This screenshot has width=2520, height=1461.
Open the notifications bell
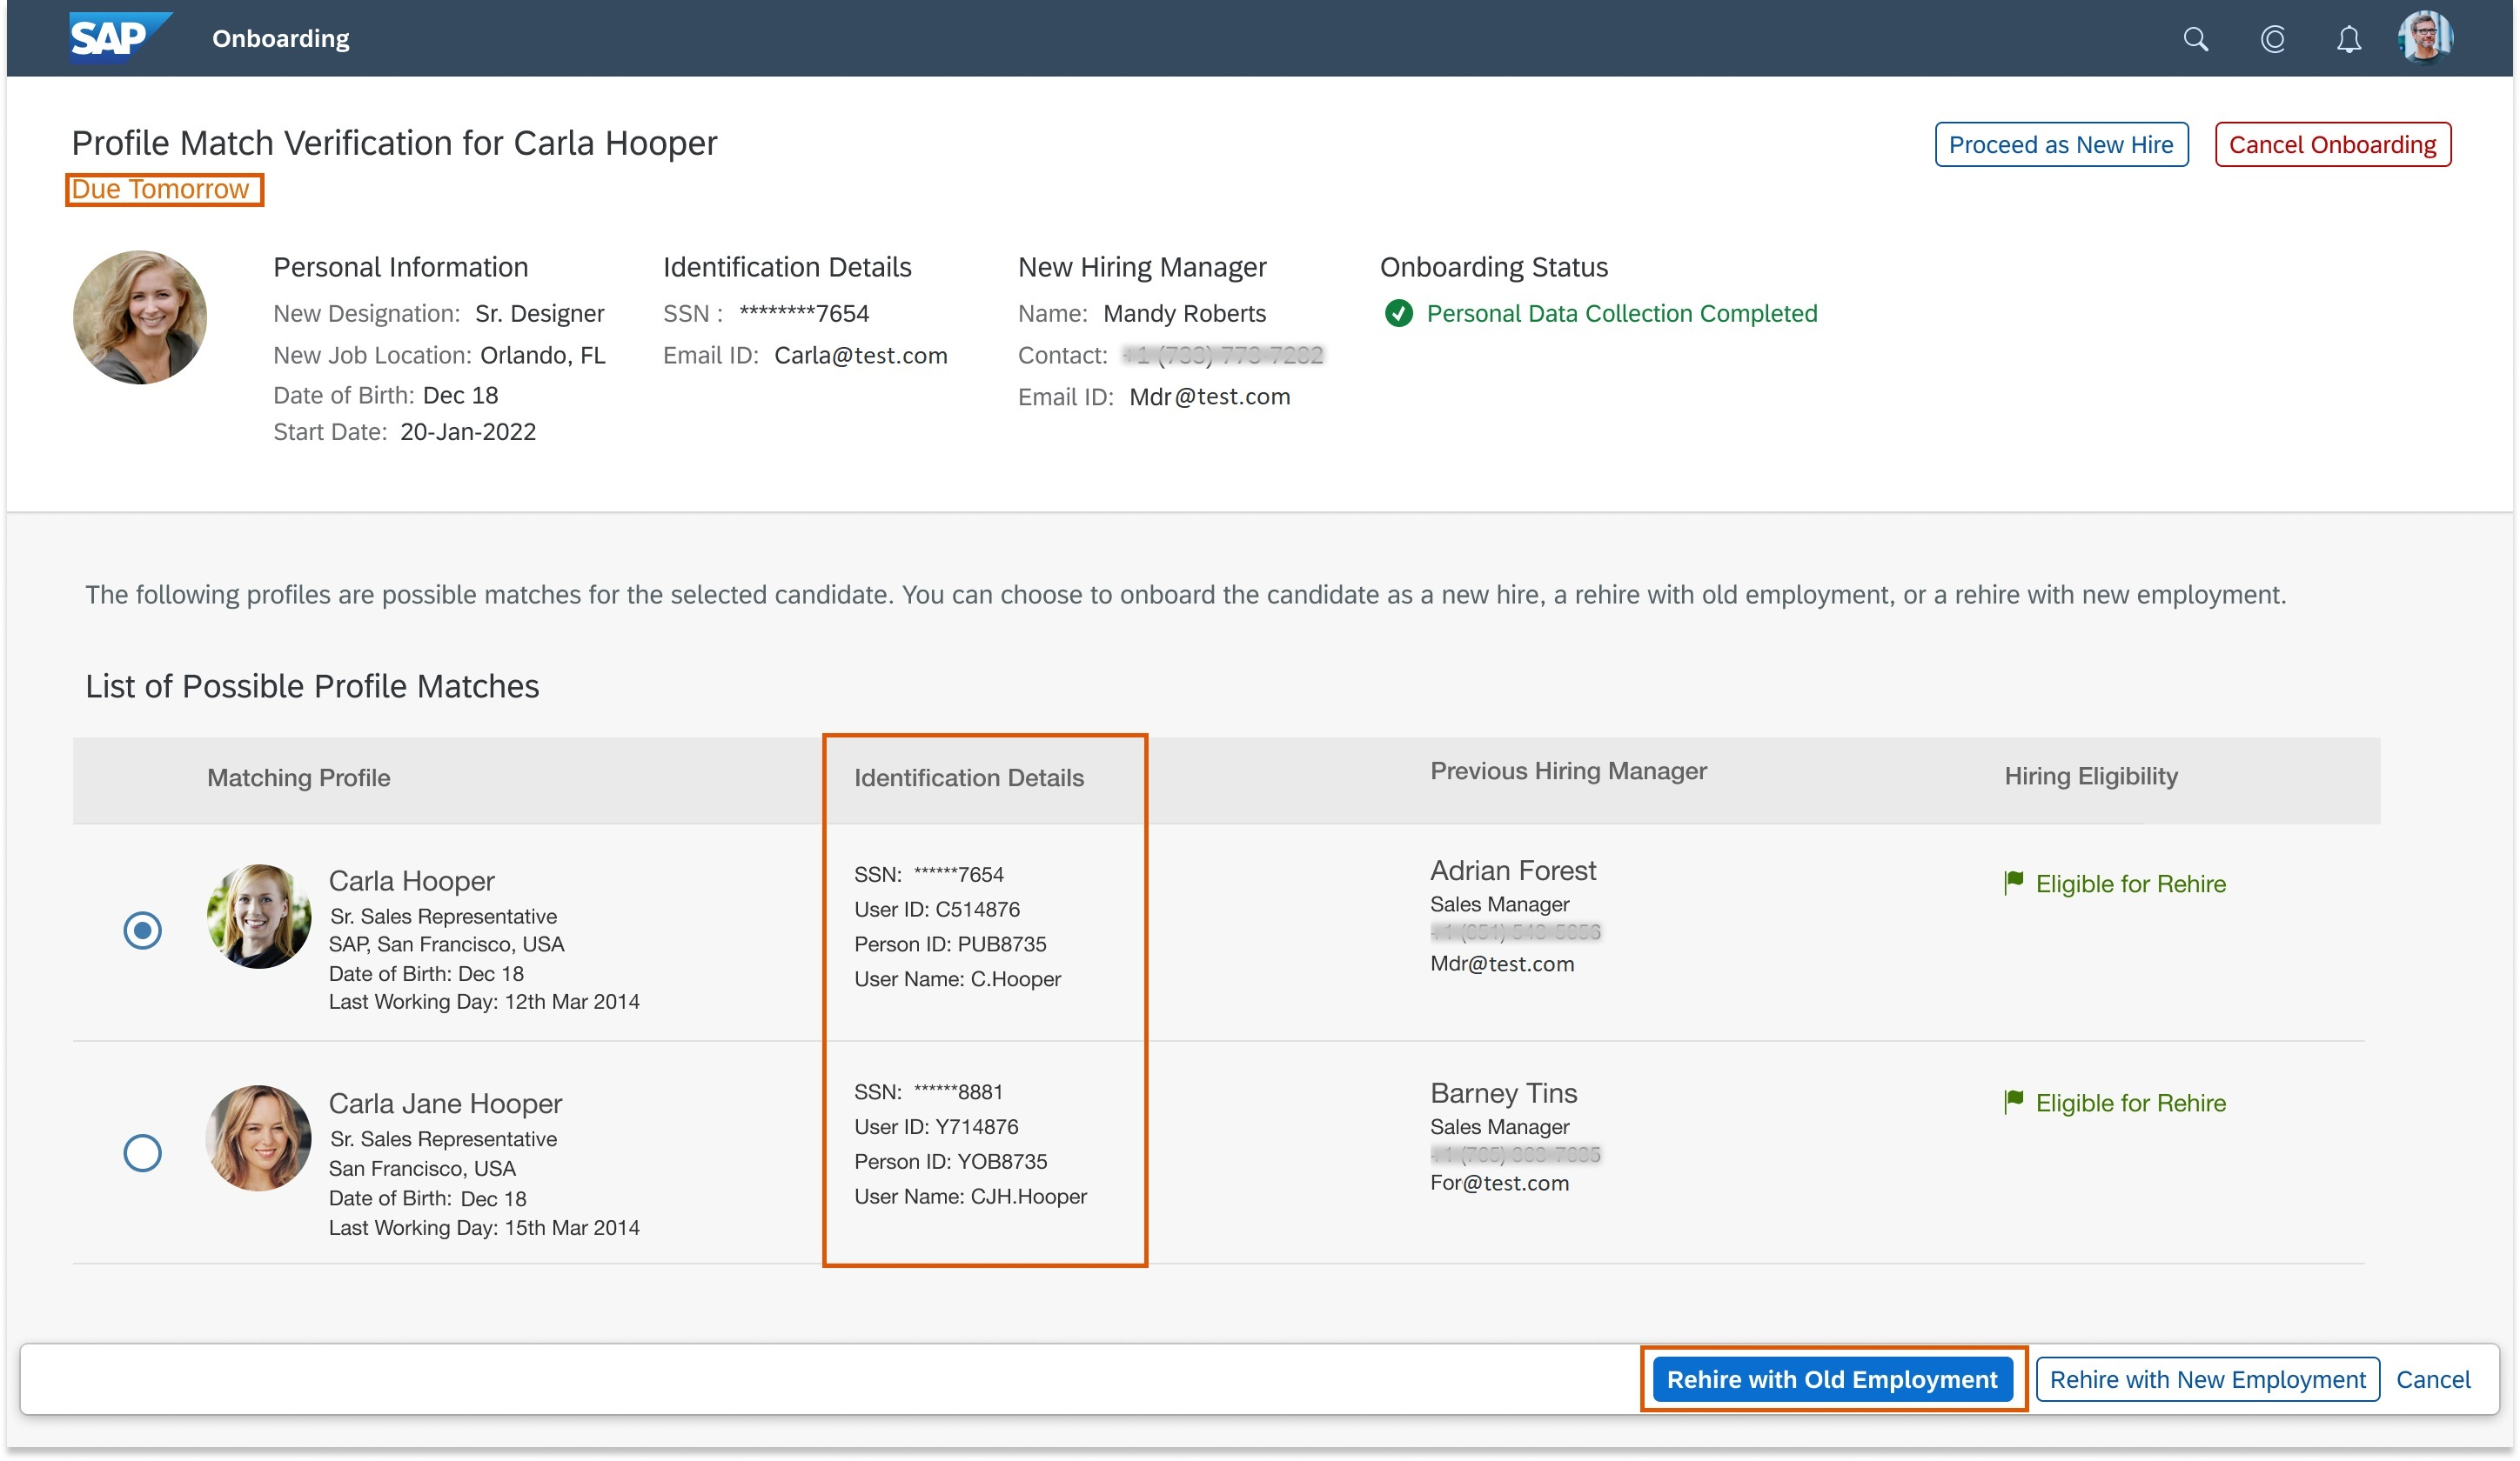(x=2348, y=38)
